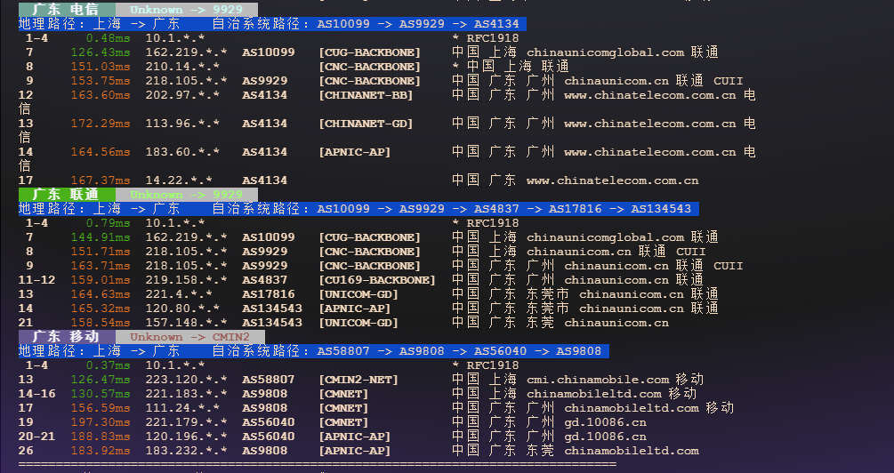Click the 广东 联通 green section header
Viewport: 894px width, 473px height.
point(67,194)
